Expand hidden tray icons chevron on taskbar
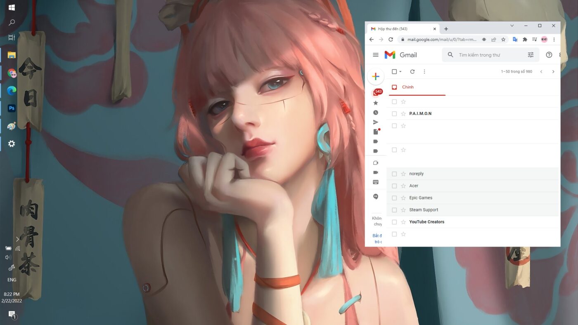 [17, 239]
